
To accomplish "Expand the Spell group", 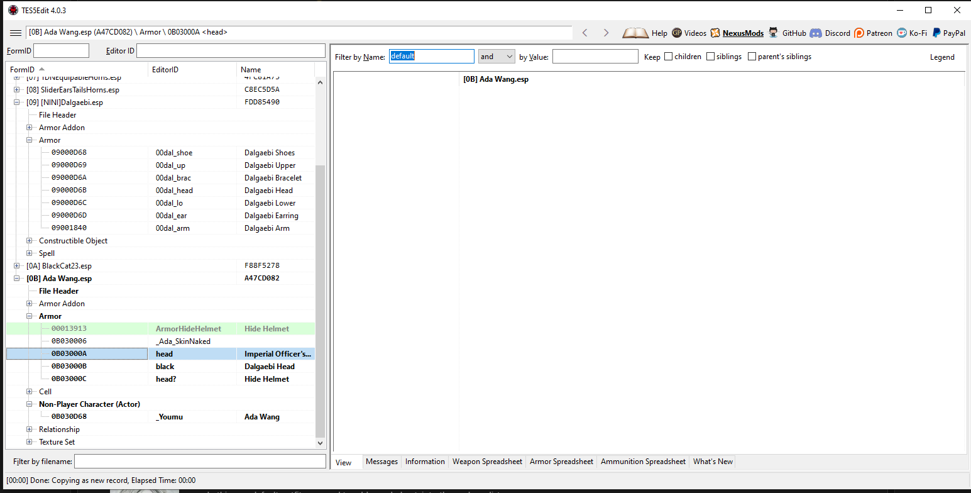I will 30,253.
